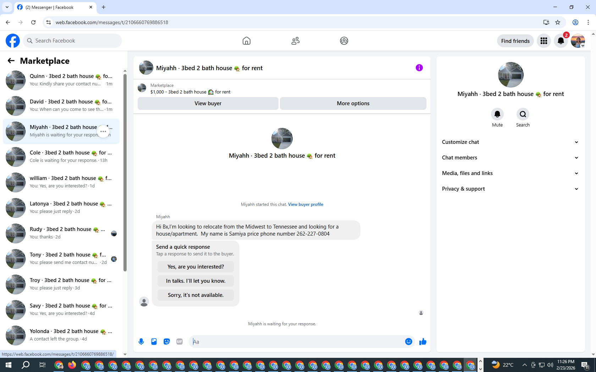Choose a GIF to send
This screenshot has width=596, height=372.
[180, 342]
